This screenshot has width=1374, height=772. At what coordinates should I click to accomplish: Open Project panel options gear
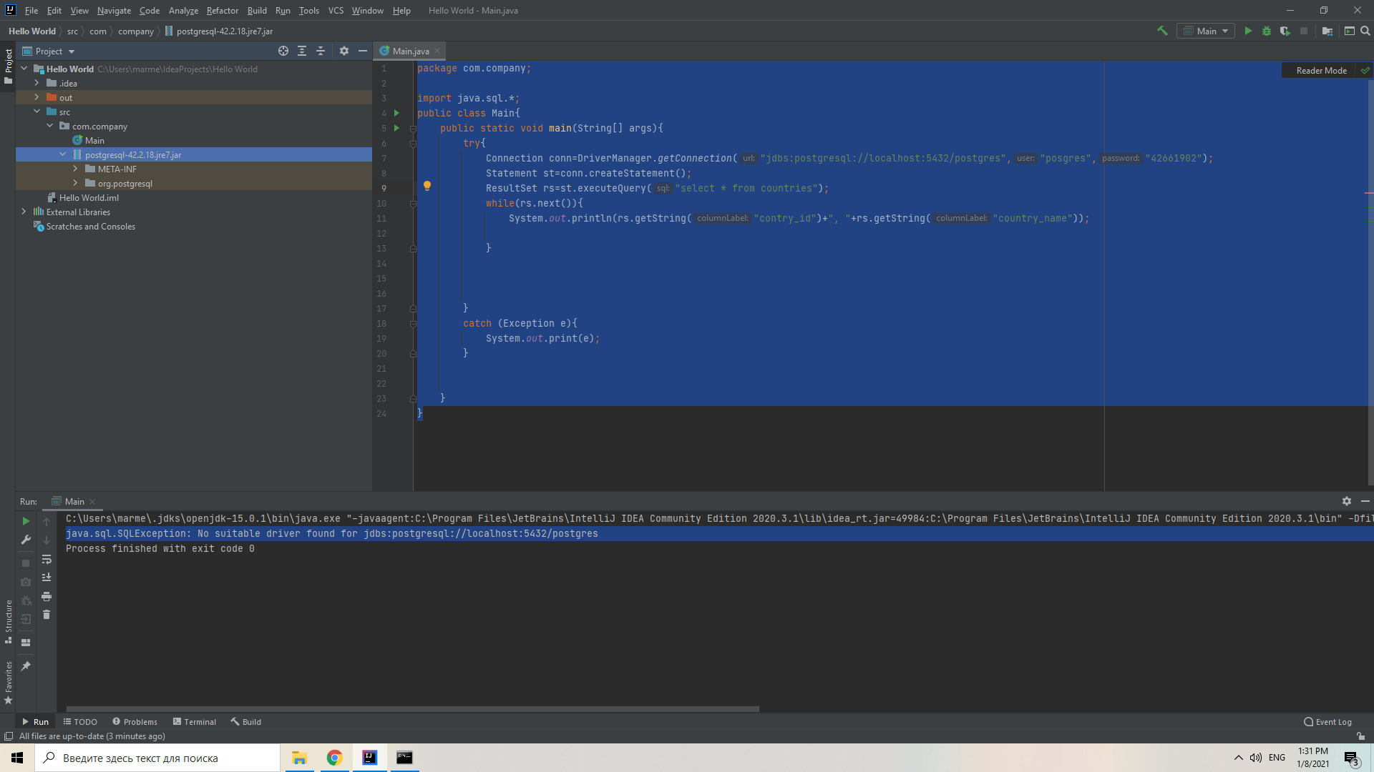pos(344,51)
